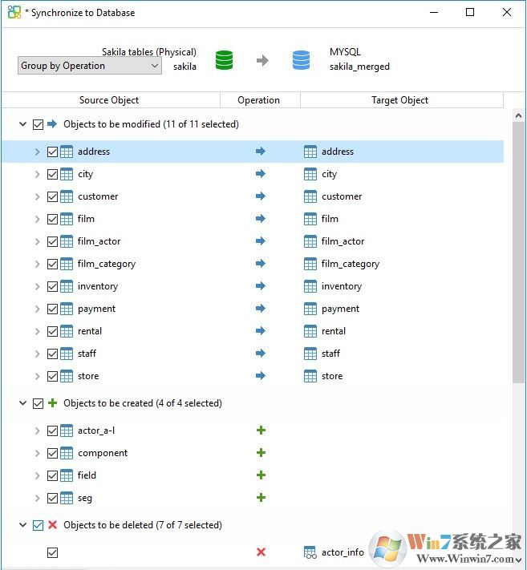527x570 pixels.
Task: Expand the field table row
Action: [37, 475]
